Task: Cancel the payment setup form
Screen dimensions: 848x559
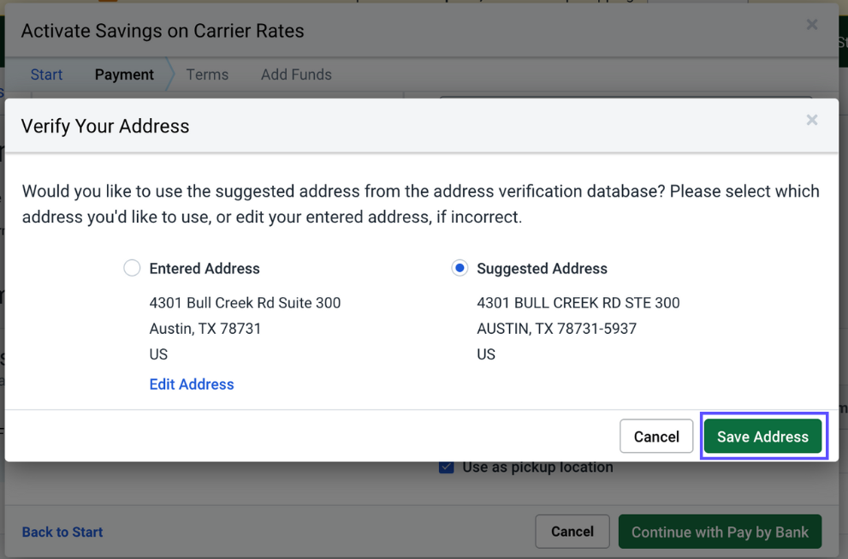Action: coord(572,532)
